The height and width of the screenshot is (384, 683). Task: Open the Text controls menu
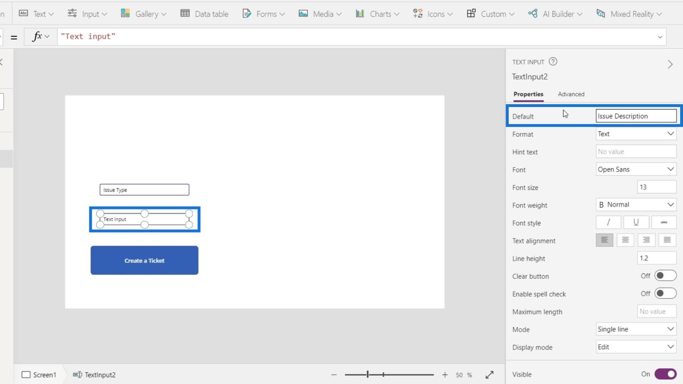click(36, 14)
